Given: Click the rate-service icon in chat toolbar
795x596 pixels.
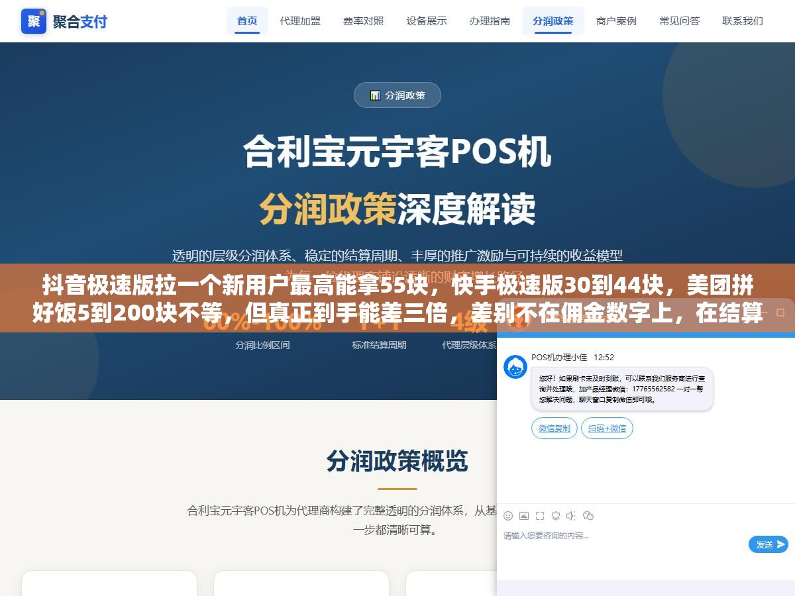Looking at the screenshot, I should pyautogui.click(x=556, y=515).
